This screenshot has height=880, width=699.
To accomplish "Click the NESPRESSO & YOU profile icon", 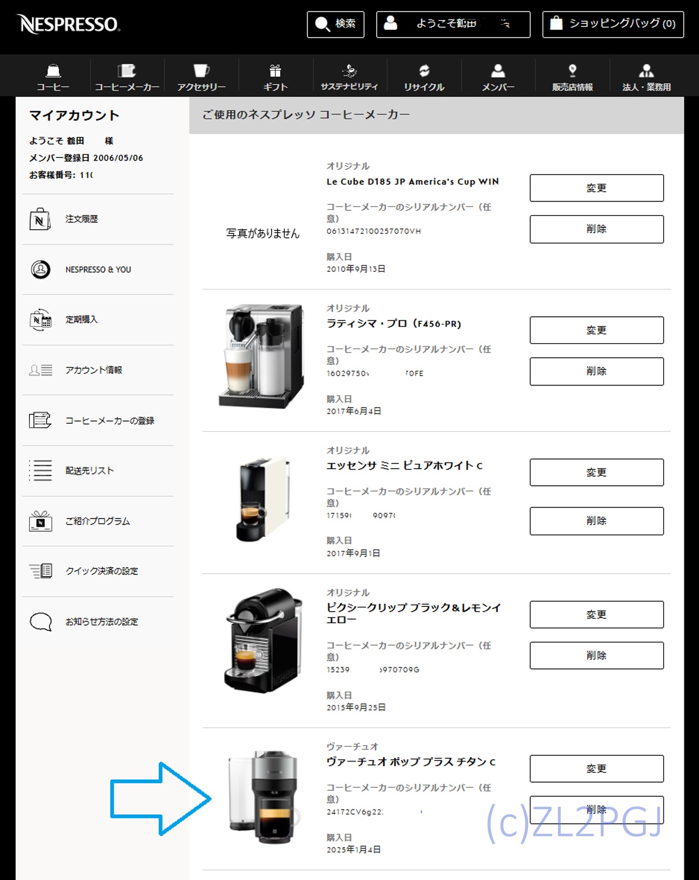I will (x=41, y=269).
